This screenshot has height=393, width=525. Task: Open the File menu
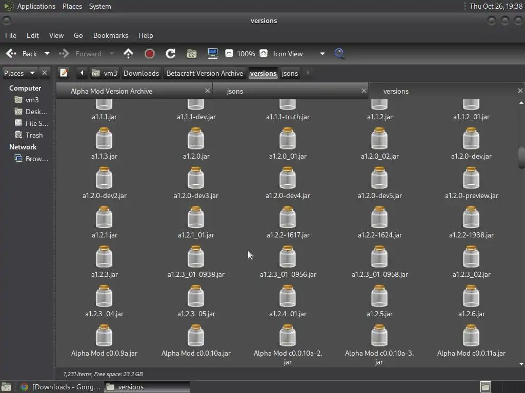click(10, 35)
